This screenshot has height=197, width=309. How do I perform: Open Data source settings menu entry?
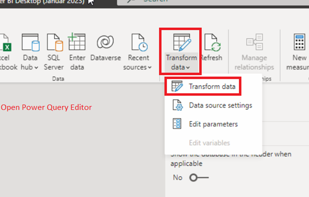tap(220, 105)
